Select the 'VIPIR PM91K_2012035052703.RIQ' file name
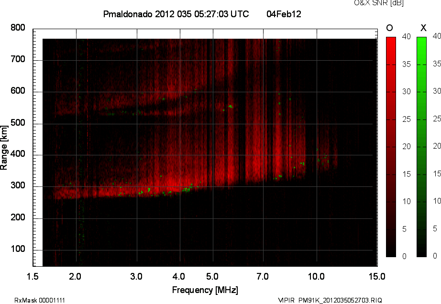441x304 pixels. pos(330,300)
